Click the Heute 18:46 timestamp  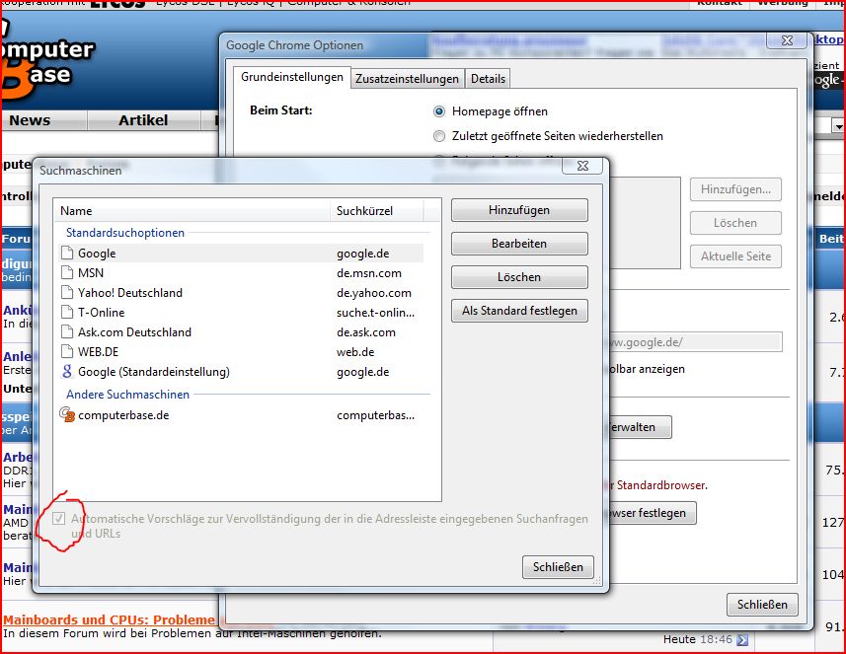coord(698,639)
